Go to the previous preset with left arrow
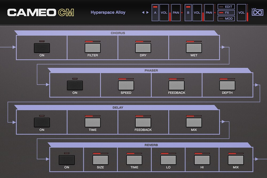 coord(143,13)
